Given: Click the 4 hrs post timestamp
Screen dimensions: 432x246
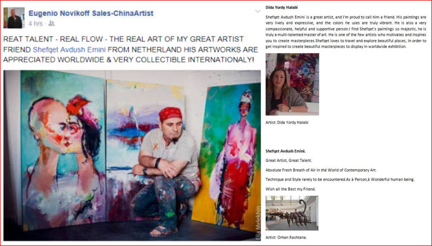Looking at the screenshot, I should coord(36,24).
